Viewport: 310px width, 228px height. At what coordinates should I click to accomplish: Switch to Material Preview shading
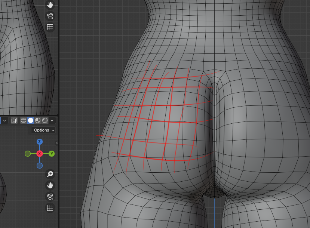[38, 120]
